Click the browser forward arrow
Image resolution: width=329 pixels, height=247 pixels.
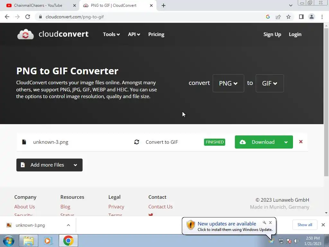pos(17,17)
